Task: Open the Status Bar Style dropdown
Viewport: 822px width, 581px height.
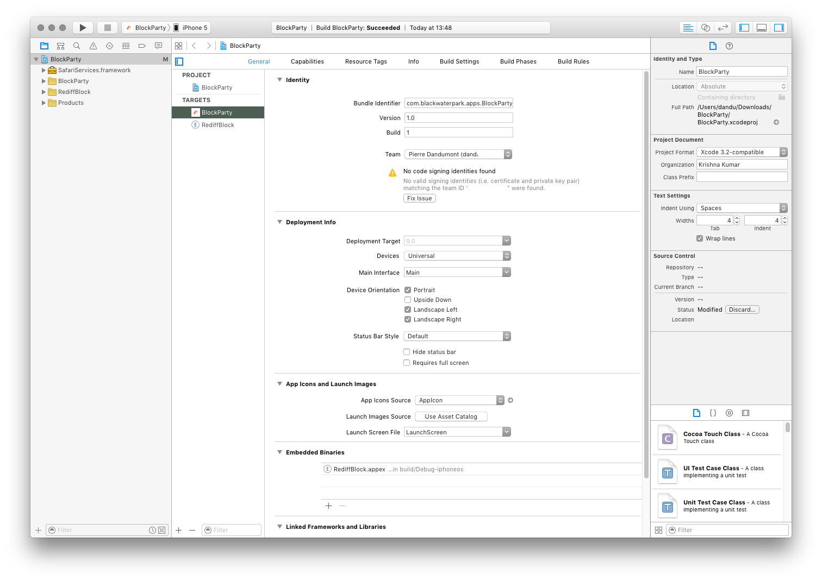Action: 457,336
